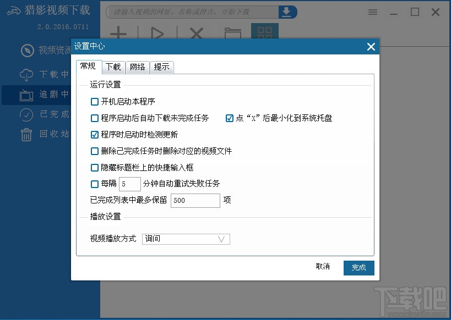Click the 取消 button

(x=323, y=267)
